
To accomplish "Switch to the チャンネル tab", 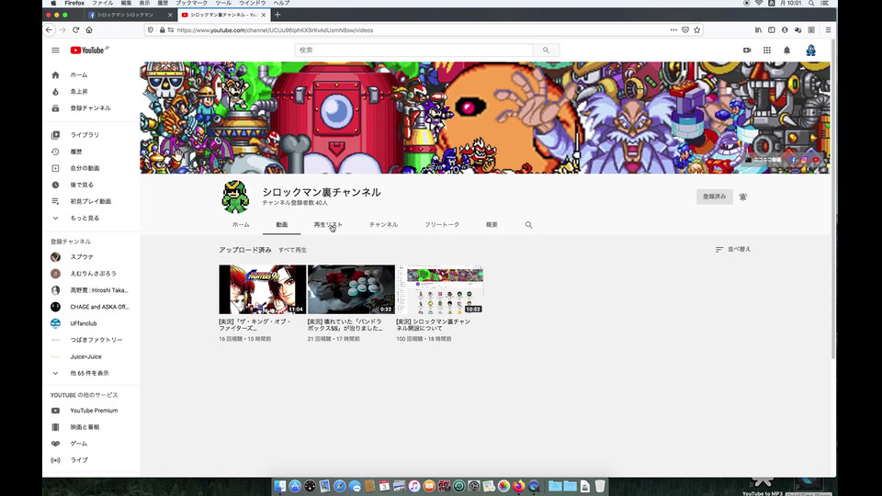I will (x=384, y=224).
